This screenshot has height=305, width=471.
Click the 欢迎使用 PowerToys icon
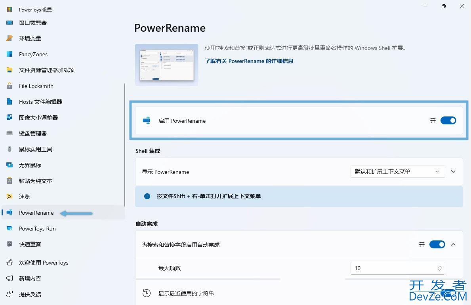pos(10,262)
